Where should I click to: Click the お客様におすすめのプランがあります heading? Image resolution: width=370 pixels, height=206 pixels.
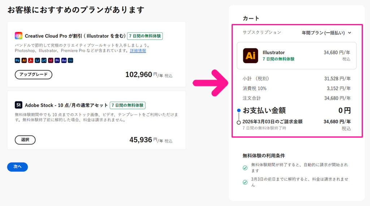click(x=76, y=10)
